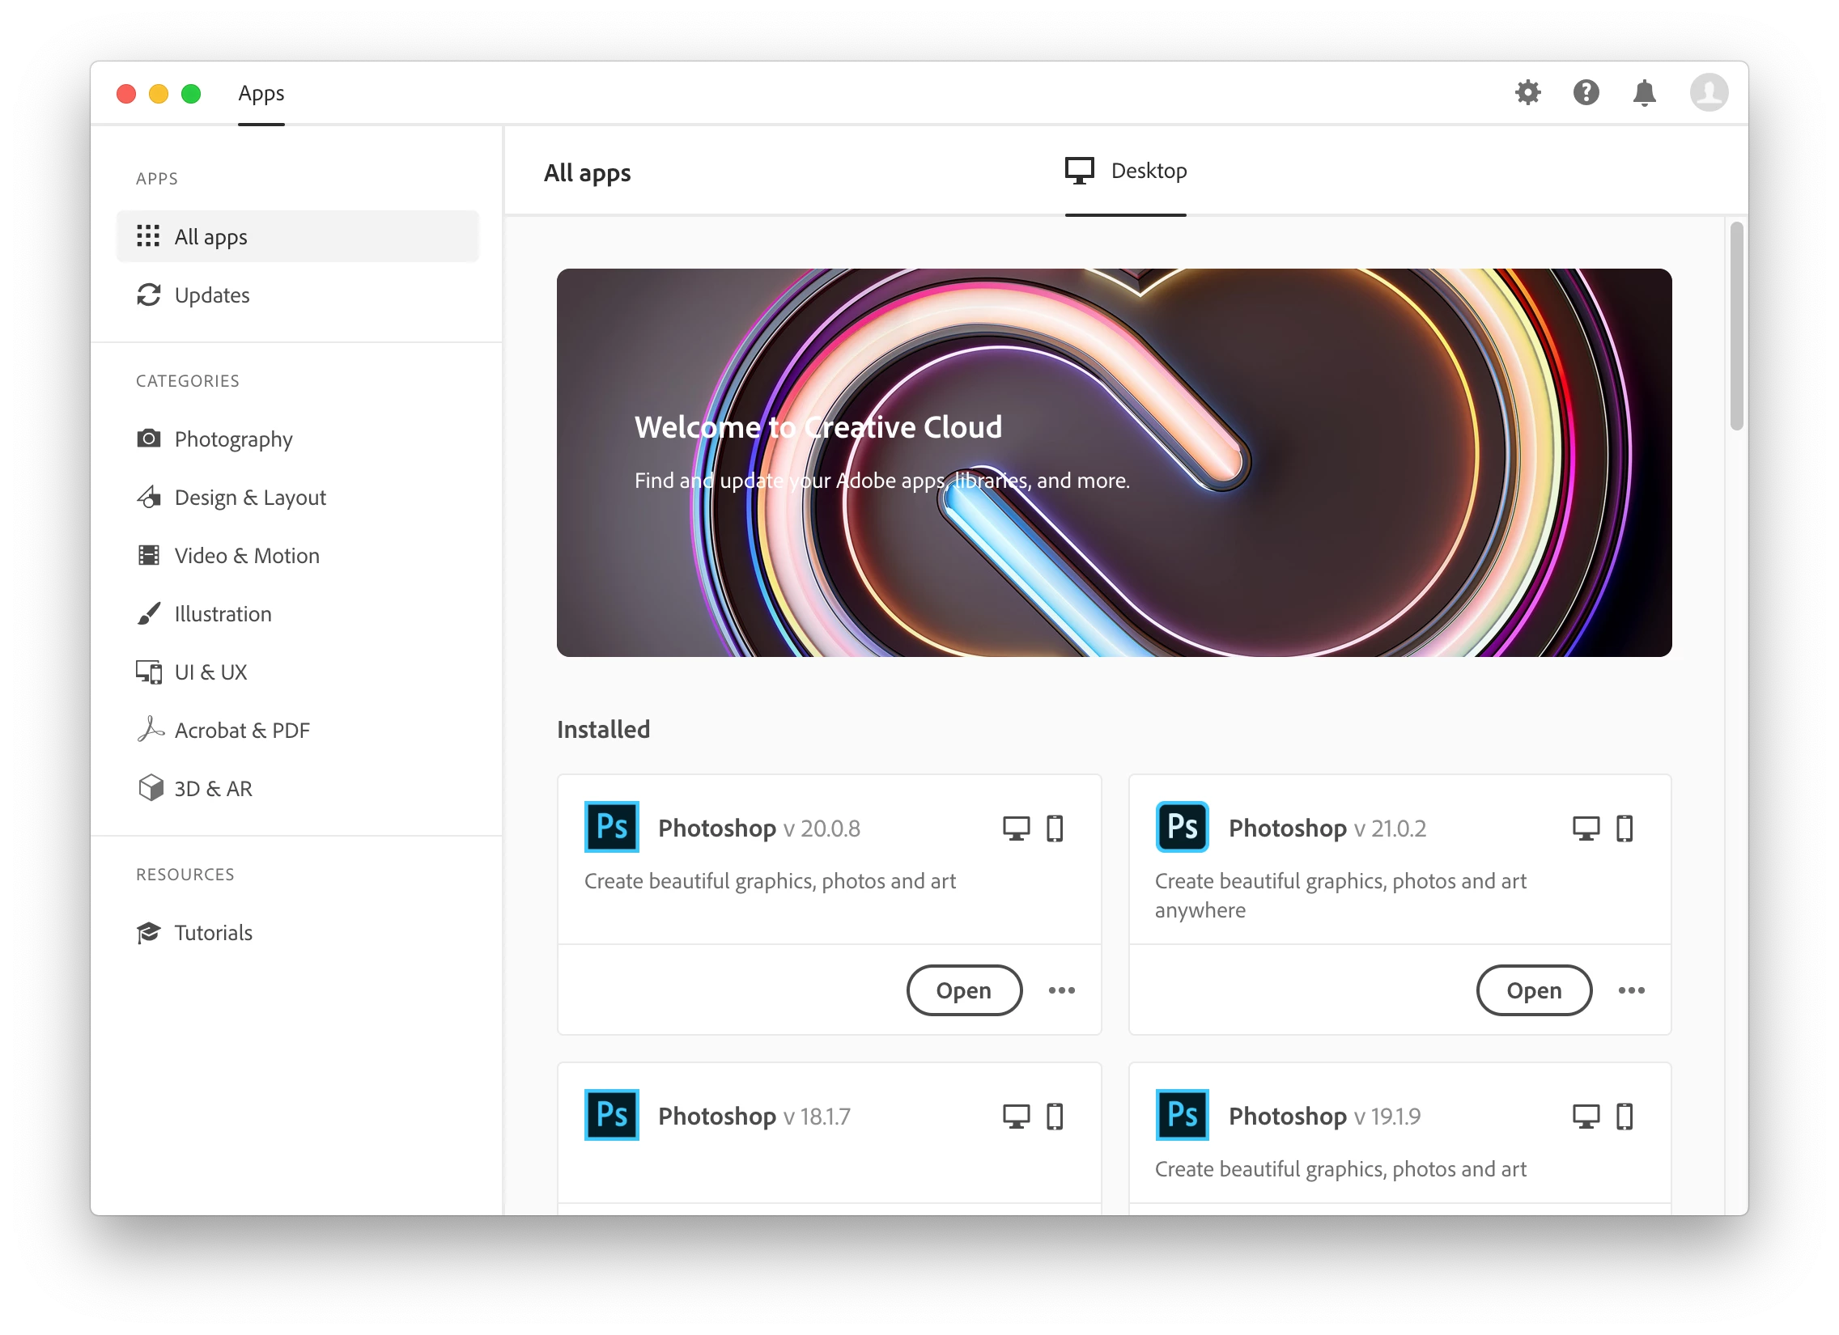Select the Photography category
This screenshot has width=1839, height=1335.
[233, 439]
